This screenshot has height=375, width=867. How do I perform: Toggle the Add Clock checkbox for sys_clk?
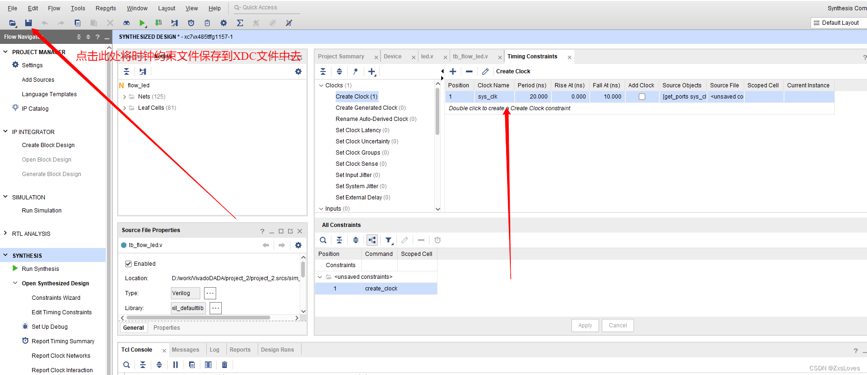[x=642, y=97]
